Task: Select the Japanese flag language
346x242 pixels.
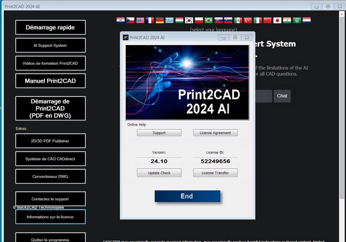Action: pyautogui.click(x=277, y=20)
